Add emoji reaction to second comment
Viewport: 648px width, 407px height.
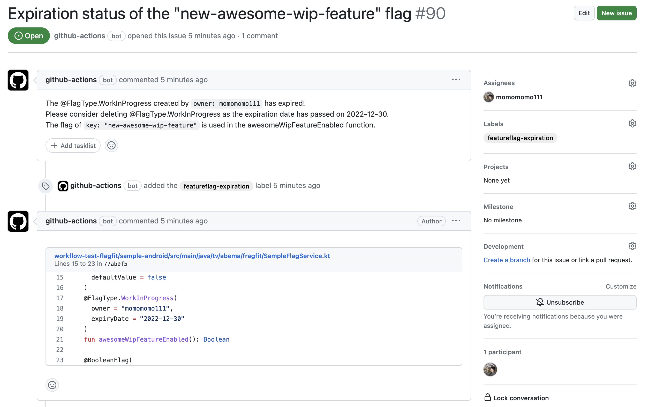pos(52,385)
